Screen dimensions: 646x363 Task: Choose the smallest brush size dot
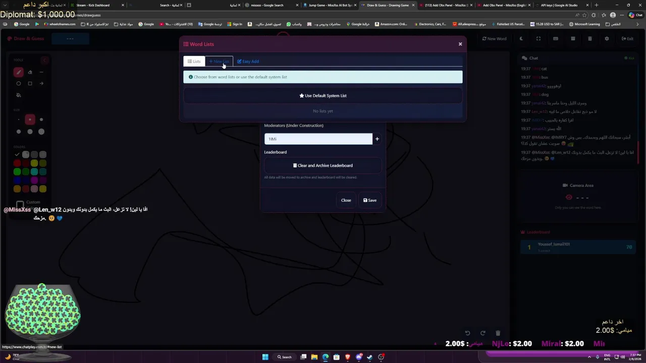click(19, 119)
